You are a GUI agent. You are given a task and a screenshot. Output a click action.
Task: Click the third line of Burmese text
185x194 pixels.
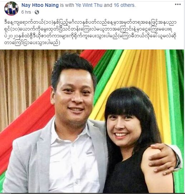point(90,36)
